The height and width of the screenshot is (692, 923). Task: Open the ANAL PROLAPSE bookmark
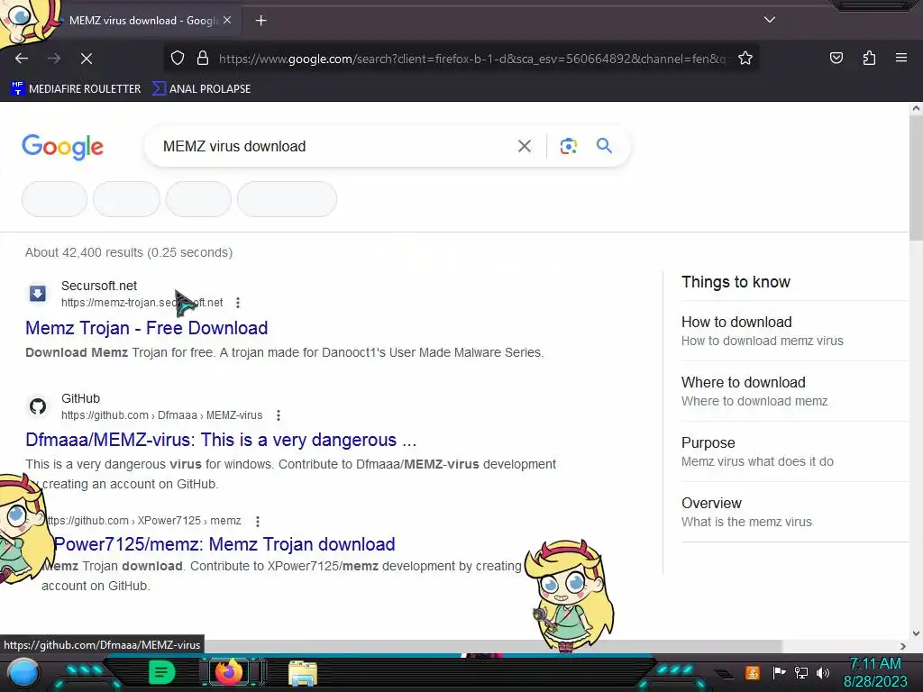tap(201, 89)
